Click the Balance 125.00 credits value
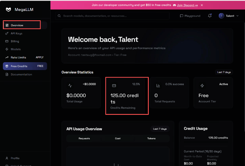Image resolution: width=245 pixels, height=166 pixels. [x=218, y=138]
